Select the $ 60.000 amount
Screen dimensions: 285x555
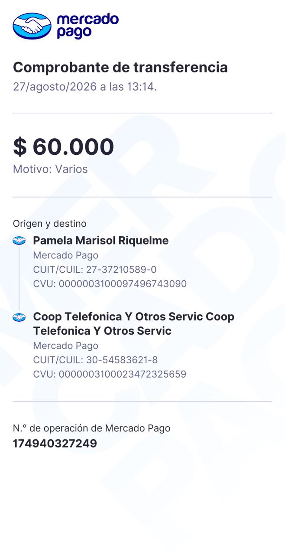point(64,147)
